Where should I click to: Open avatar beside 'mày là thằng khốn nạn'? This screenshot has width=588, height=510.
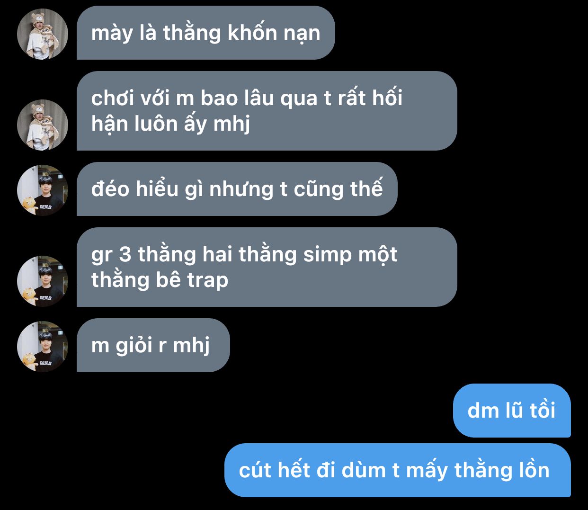pos(43,34)
